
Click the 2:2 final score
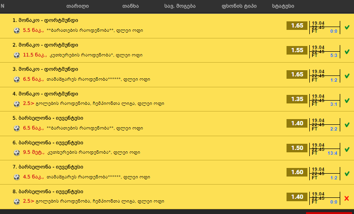pos(334,129)
